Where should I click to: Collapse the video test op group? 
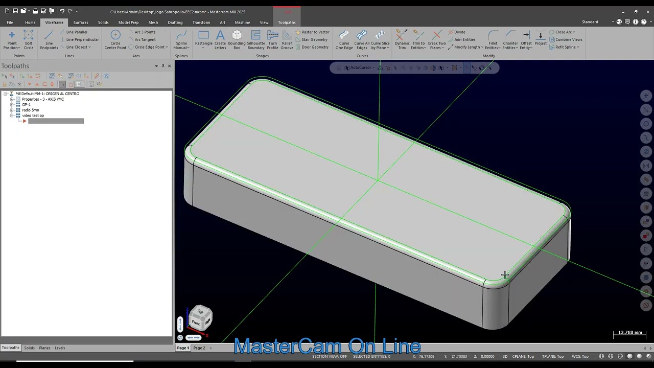(12, 116)
